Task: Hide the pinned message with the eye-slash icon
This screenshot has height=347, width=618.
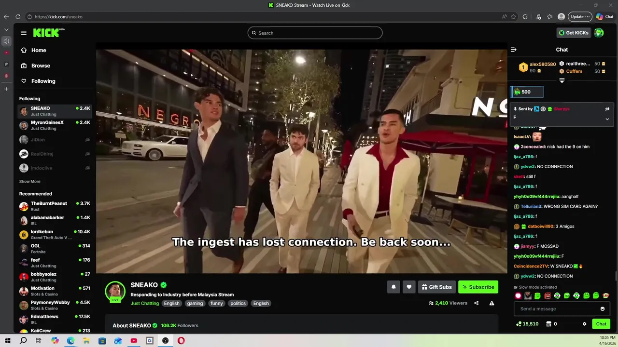Action: [x=607, y=109]
